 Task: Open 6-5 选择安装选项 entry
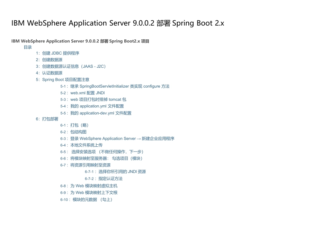coord(102,152)
